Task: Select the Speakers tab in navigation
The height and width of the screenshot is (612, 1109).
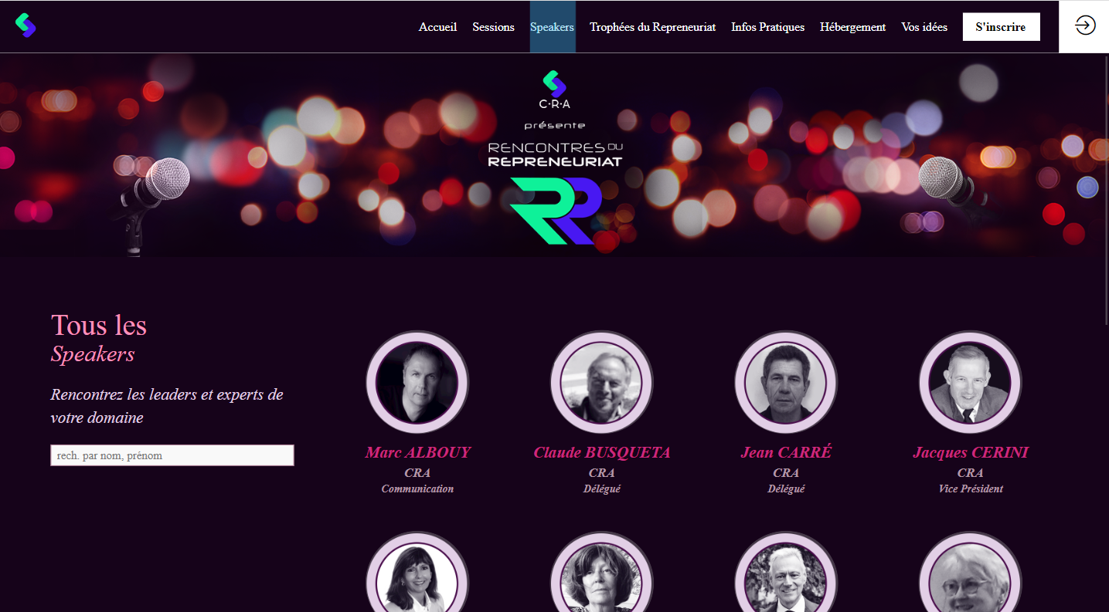Action: [552, 27]
